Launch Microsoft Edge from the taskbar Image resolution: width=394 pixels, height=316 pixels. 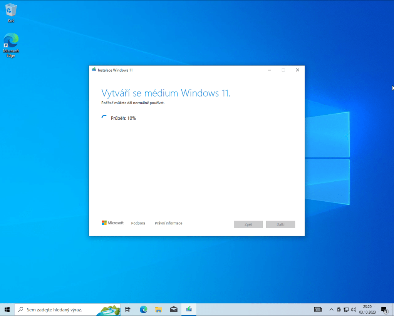click(x=143, y=309)
